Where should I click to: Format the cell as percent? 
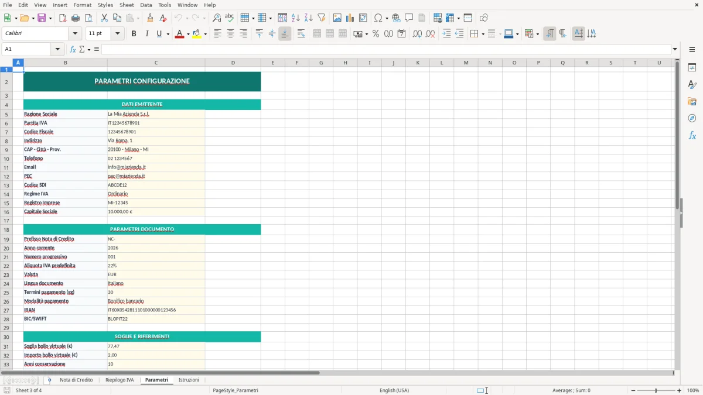pyautogui.click(x=376, y=34)
